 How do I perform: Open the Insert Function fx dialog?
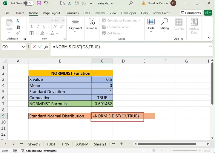[46, 47]
